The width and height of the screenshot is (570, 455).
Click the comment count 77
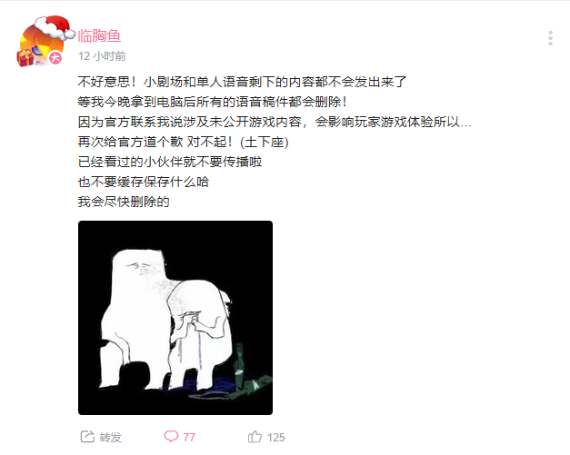(x=189, y=437)
